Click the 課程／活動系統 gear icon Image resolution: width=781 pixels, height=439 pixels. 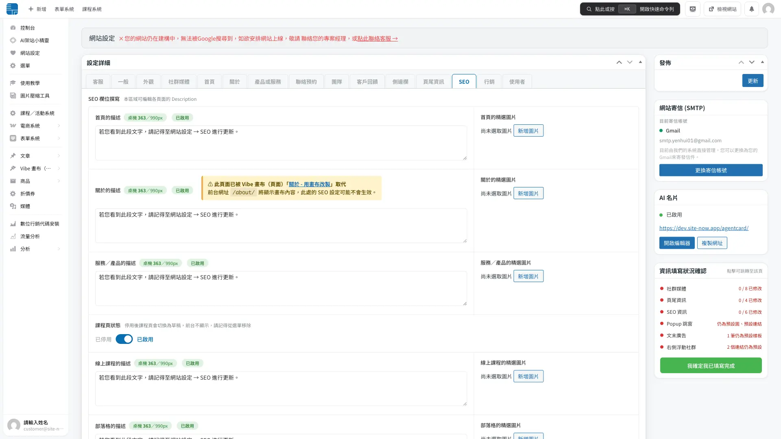coord(13,113)
